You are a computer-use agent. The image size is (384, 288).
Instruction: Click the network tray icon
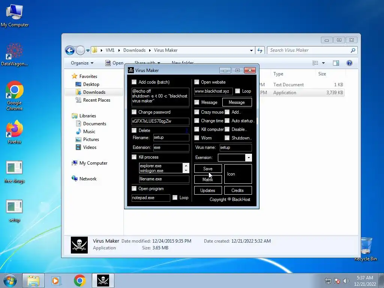[x=328, y=280]
